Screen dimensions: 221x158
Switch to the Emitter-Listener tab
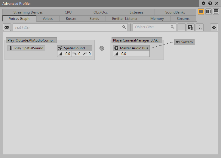124,19
